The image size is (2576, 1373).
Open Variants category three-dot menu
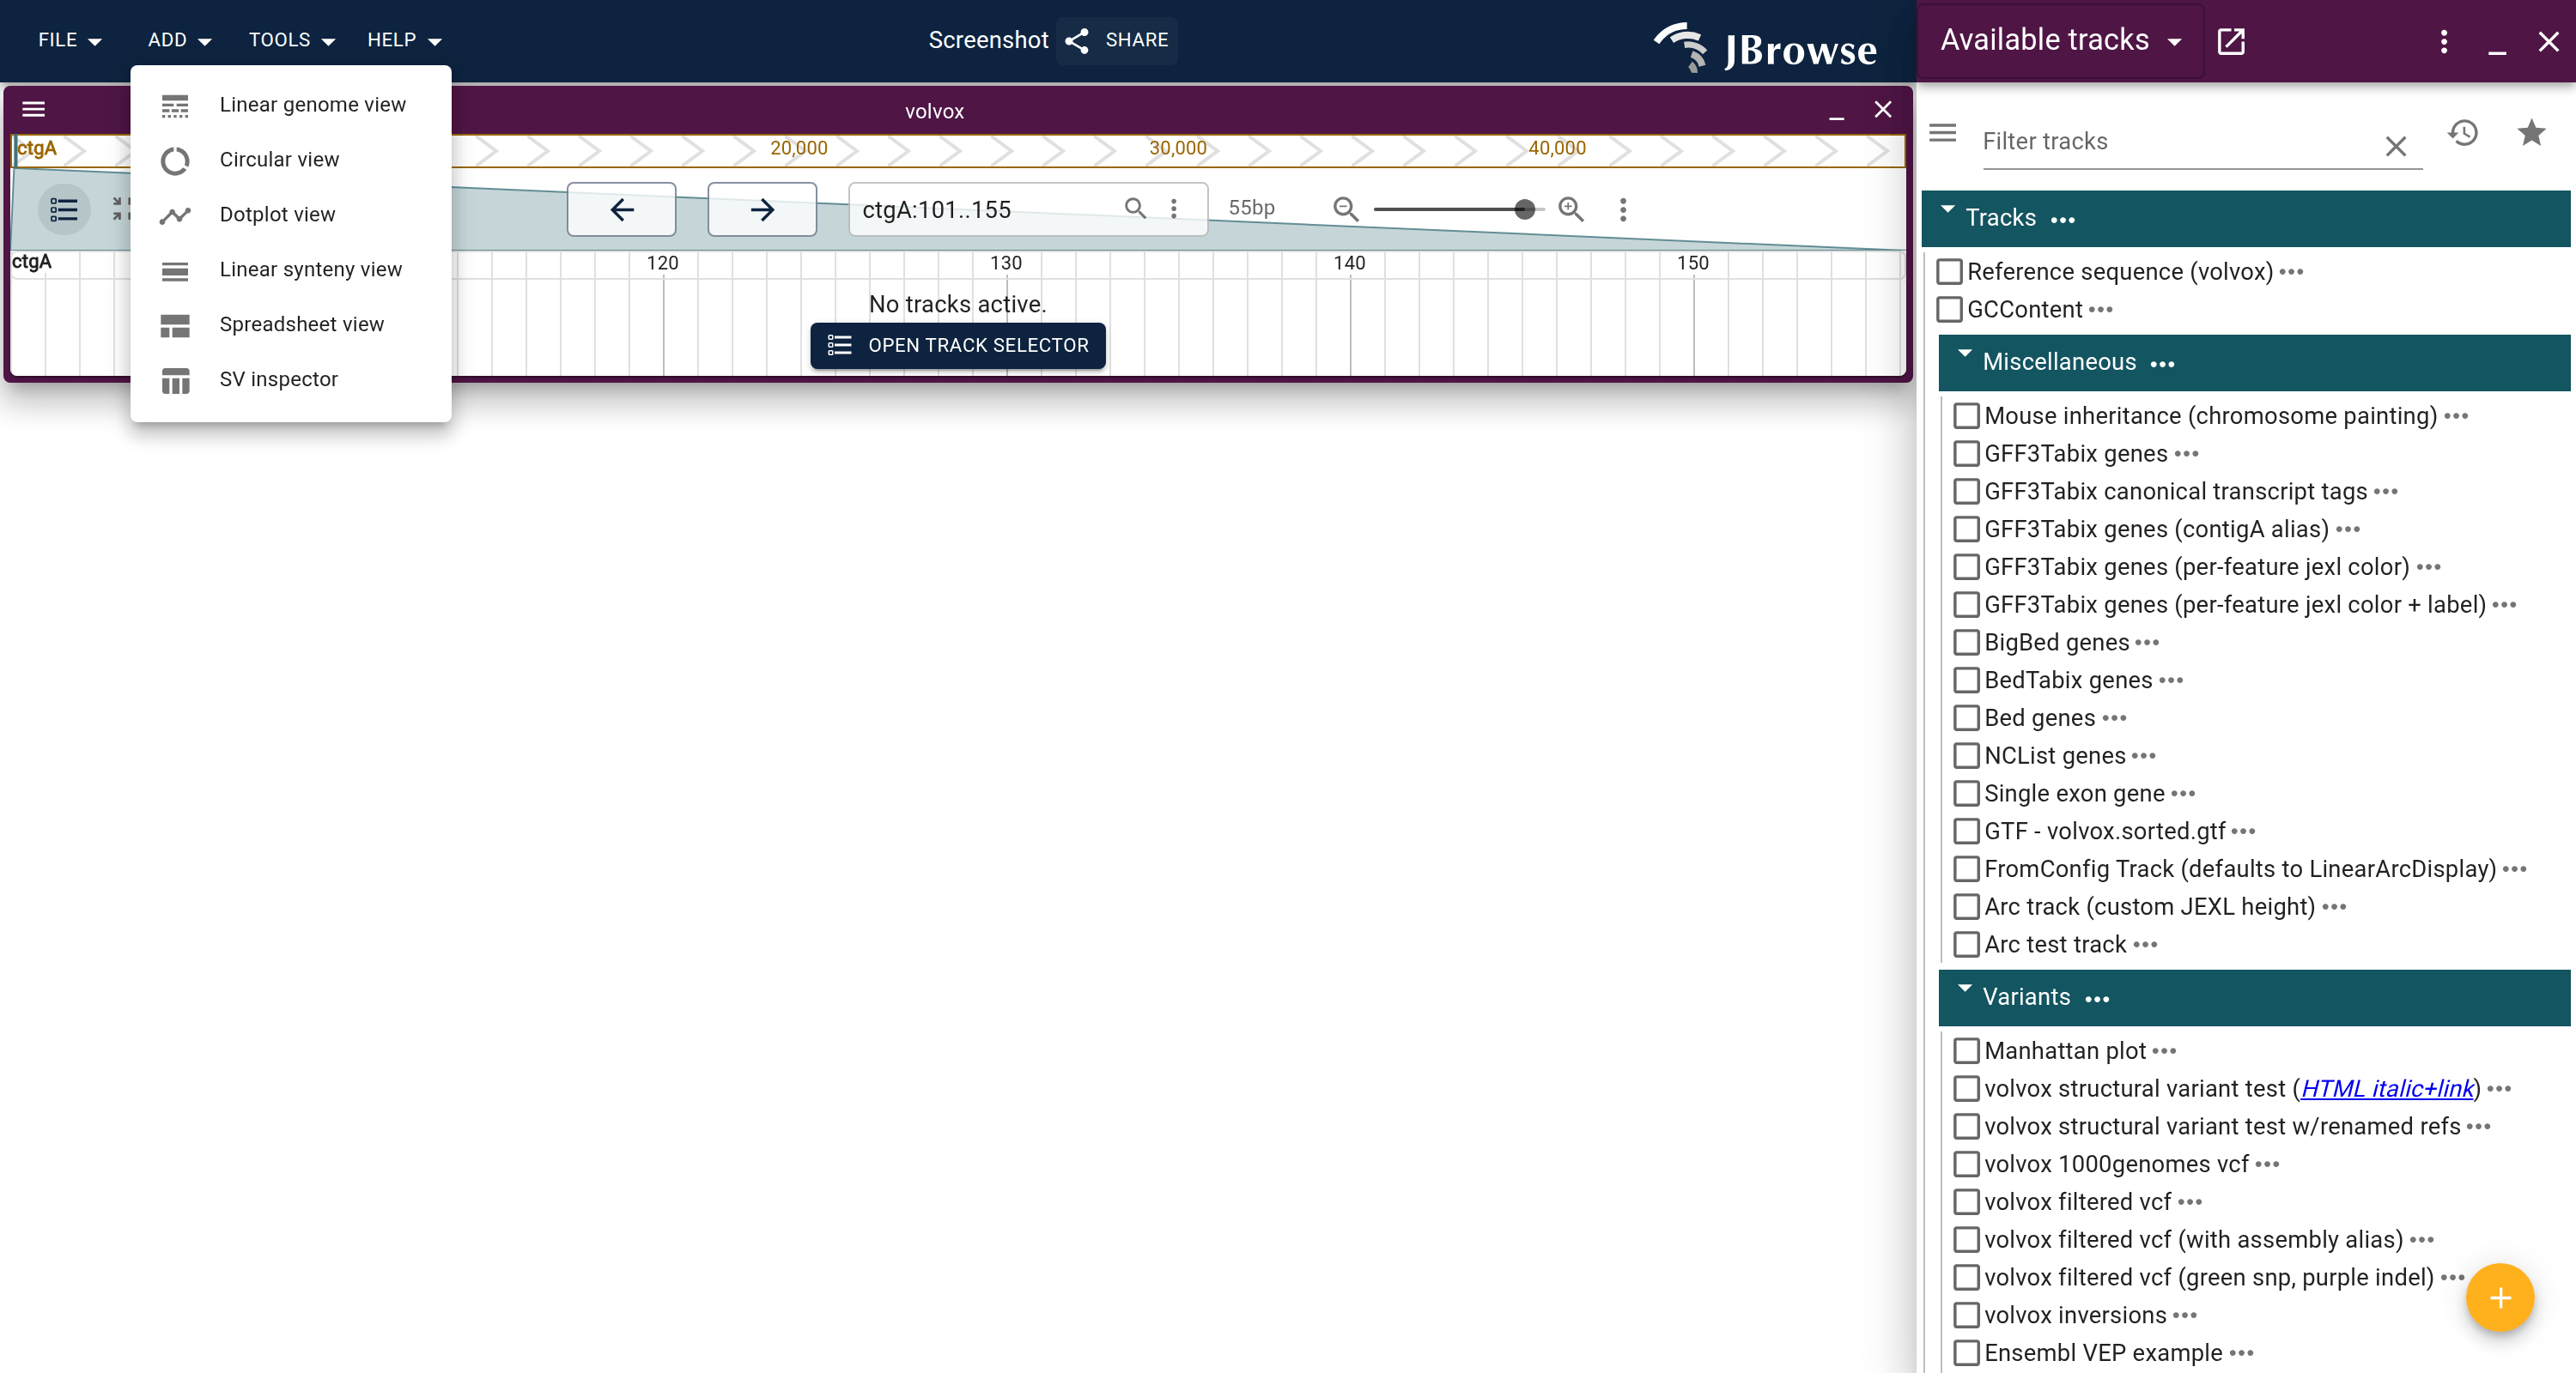pos(2097,998)
